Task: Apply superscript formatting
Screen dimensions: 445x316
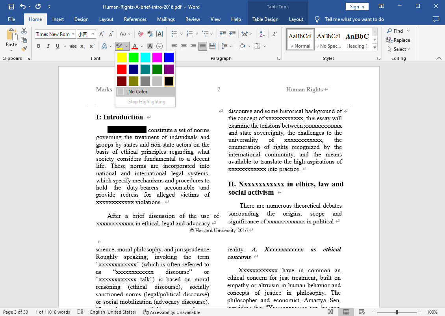Action: pyautogui.click(x=92, y=46)
